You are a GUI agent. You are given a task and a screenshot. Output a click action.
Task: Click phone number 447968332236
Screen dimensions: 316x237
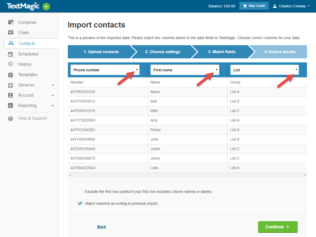[83, 92]
